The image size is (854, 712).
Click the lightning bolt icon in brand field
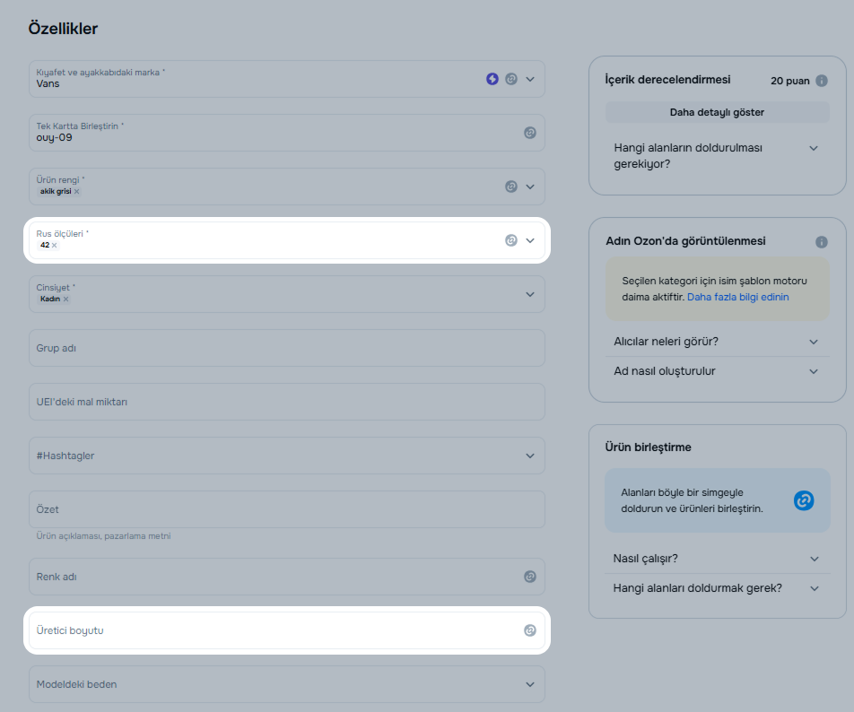[x=492, y=79]
